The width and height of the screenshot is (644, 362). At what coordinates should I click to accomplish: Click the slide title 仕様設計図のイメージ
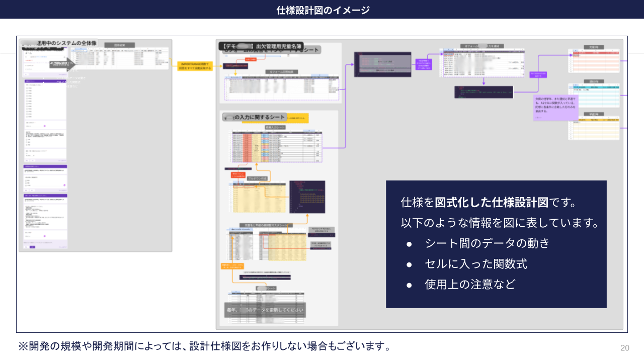pyautogui.click(x=323, y=10)
